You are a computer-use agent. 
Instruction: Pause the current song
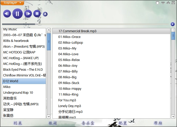17,14
